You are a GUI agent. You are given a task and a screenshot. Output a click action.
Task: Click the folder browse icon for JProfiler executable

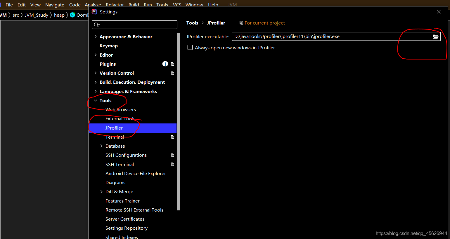coord(435,36)
